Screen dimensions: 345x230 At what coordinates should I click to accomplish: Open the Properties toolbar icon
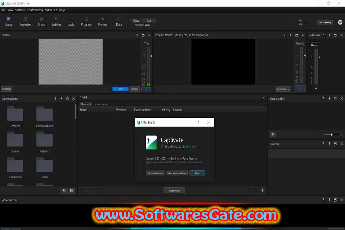click(25, 22)
